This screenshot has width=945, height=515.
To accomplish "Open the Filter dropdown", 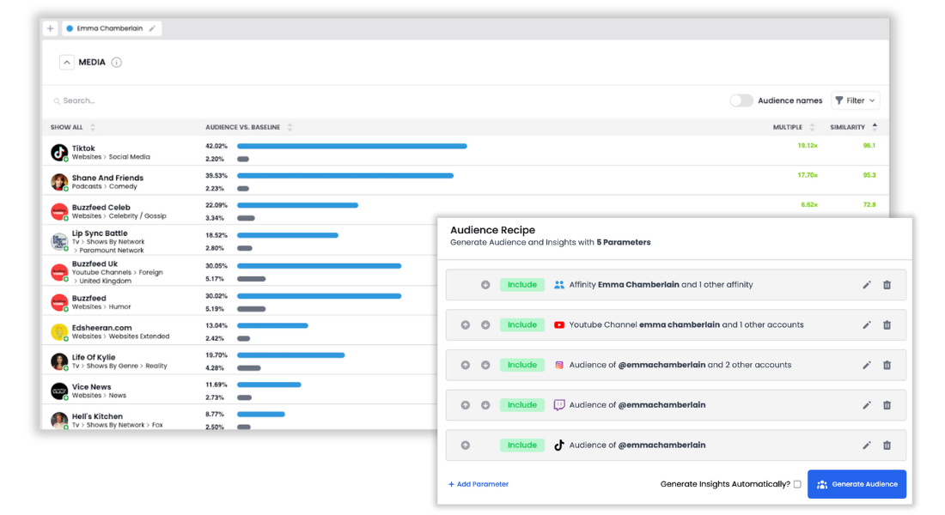I will pos(855,100).
